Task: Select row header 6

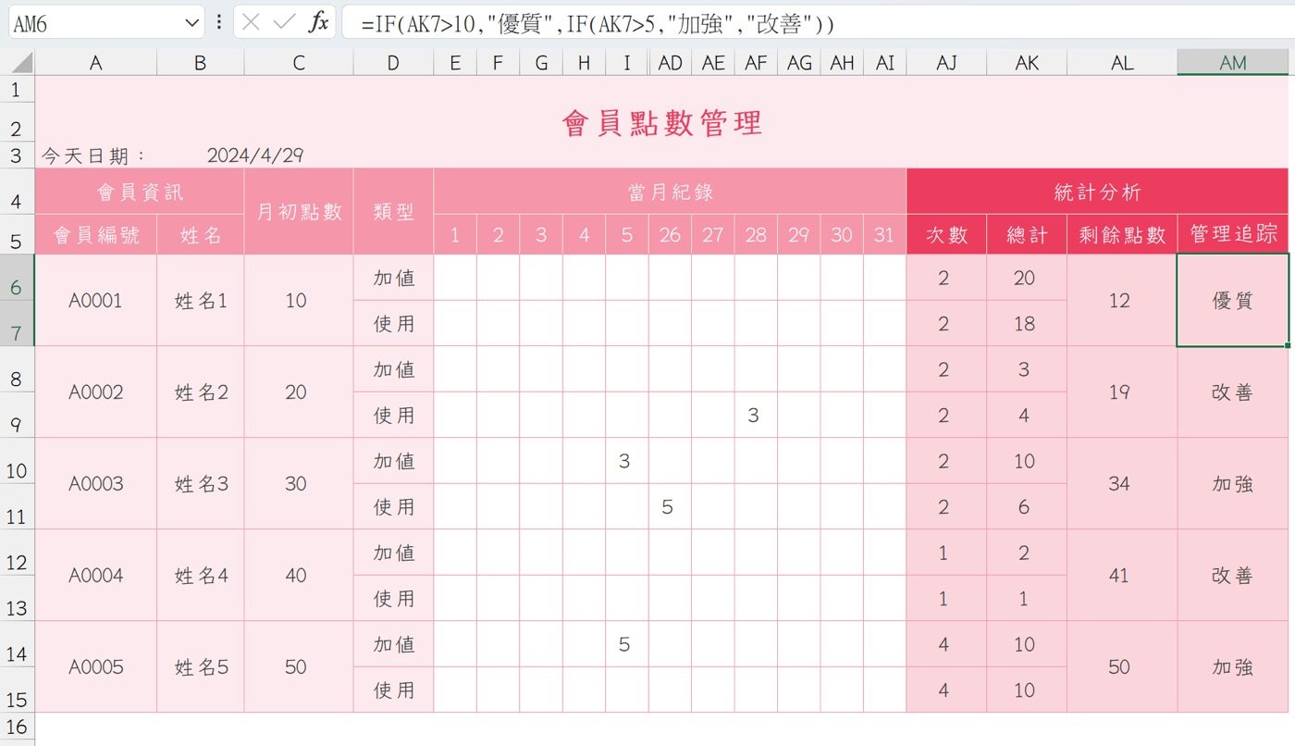Action: click(16, 278)
